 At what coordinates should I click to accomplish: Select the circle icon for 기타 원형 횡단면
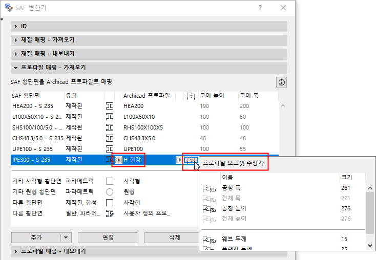point(110,192)
